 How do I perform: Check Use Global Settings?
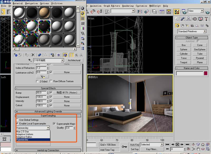click(17, 120)
